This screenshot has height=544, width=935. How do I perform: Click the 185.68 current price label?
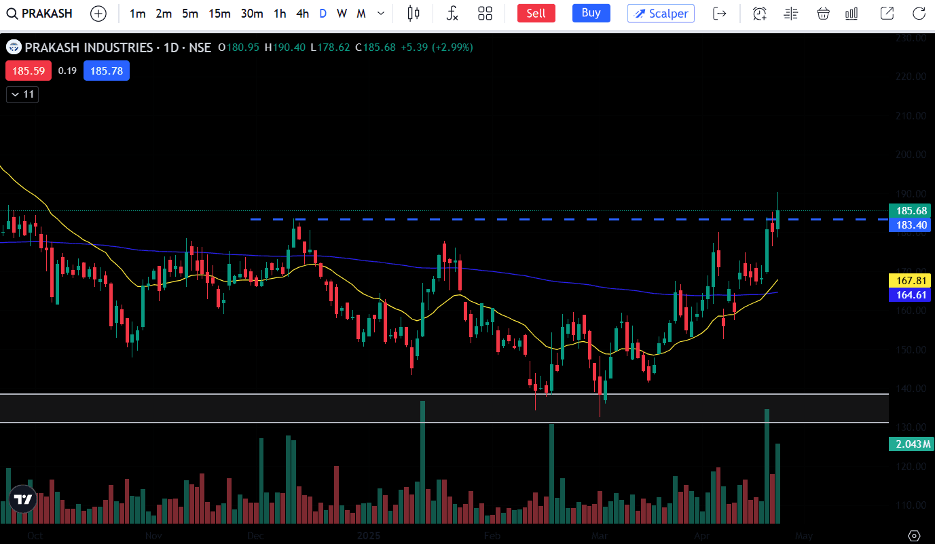click(909, 211)
